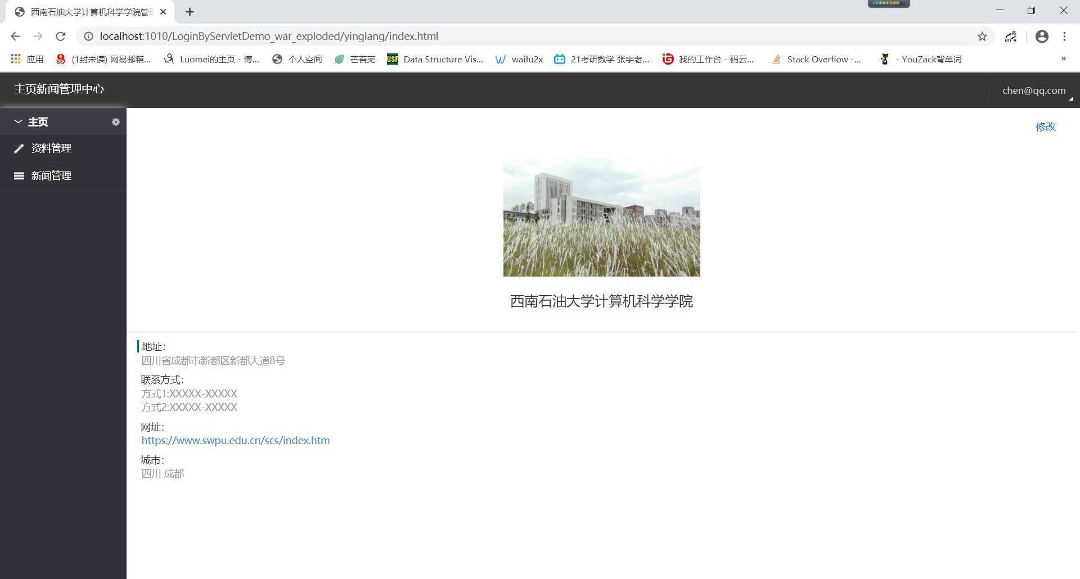This screenshot has height=579, width=1080.
Task: Open 我的工作台 码云 bookmark
Action: tap(708, 59)
